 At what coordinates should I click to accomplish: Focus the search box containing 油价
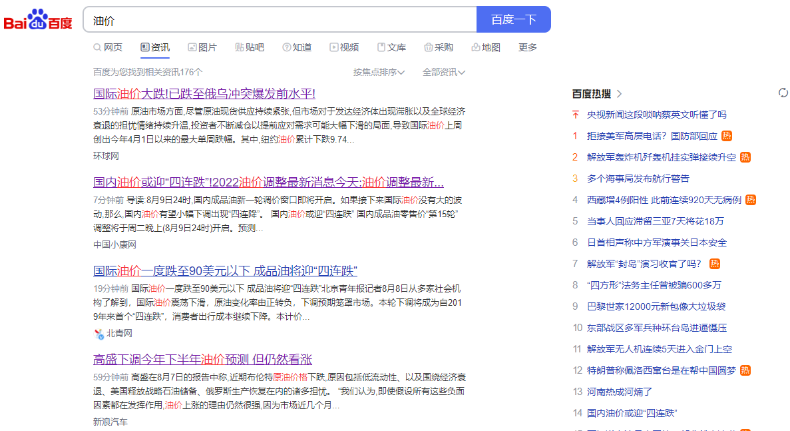[x=280, y=20]
